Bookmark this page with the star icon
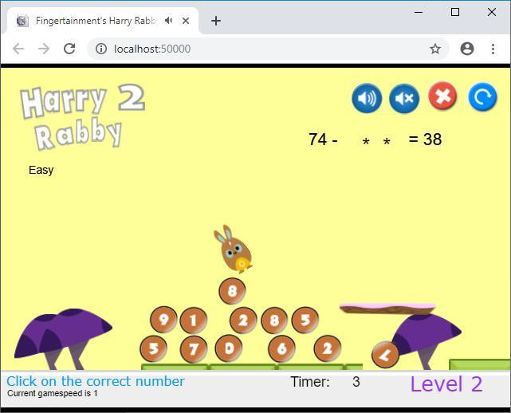511x413 pixels. (x=435, y=49)
